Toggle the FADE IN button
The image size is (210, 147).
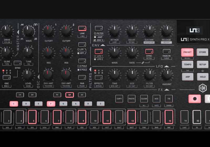[x=166, y=51]
